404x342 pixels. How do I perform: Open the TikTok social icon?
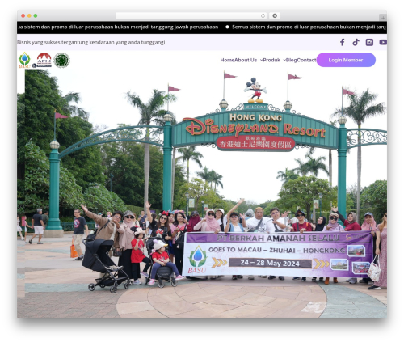tap(356, 42)
